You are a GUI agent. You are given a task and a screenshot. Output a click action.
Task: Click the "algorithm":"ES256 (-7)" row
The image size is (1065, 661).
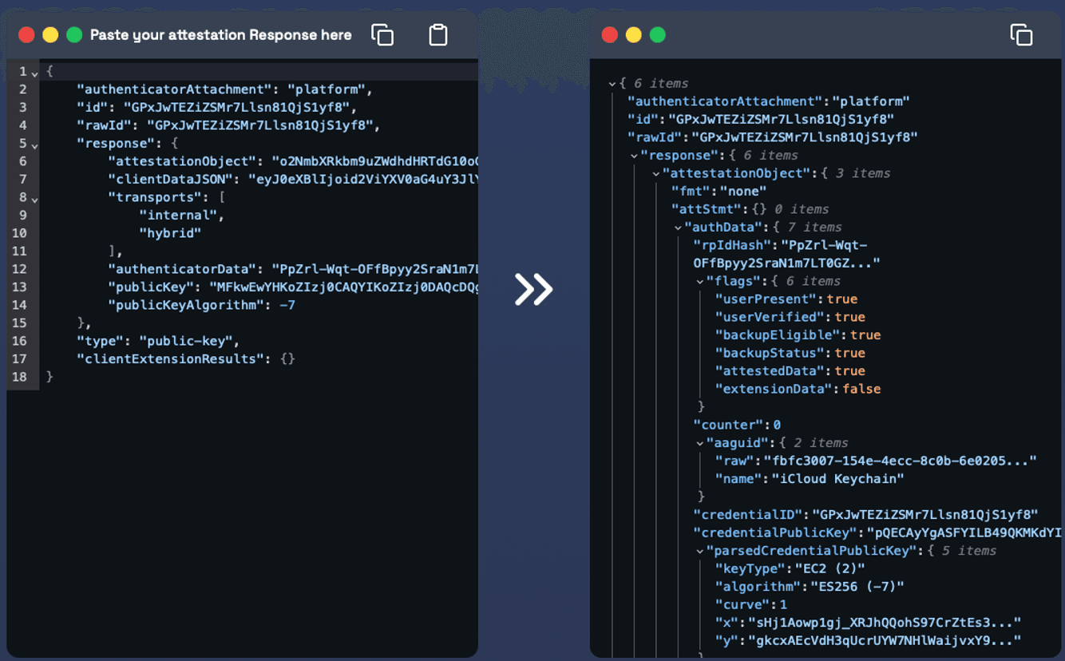coord(809,587)
